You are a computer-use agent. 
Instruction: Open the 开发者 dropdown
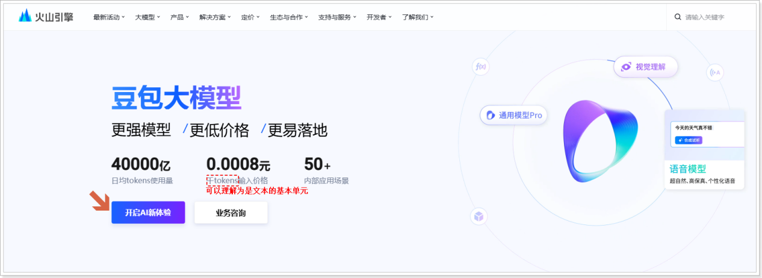(x=379, y=17)
